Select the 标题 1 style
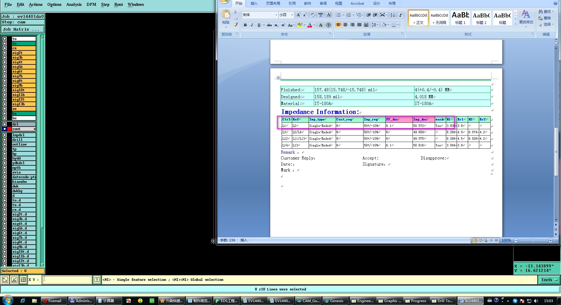Image resolution: width=561 pixels, height=305 pixels. coord(460,18)
